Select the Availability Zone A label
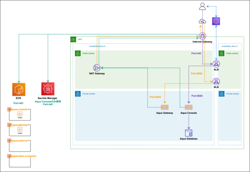 tap(97, 46)
